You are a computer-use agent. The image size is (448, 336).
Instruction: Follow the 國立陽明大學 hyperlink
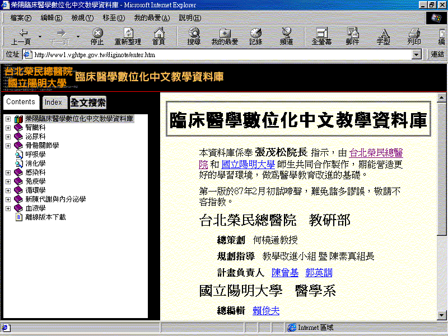point(248,164)
